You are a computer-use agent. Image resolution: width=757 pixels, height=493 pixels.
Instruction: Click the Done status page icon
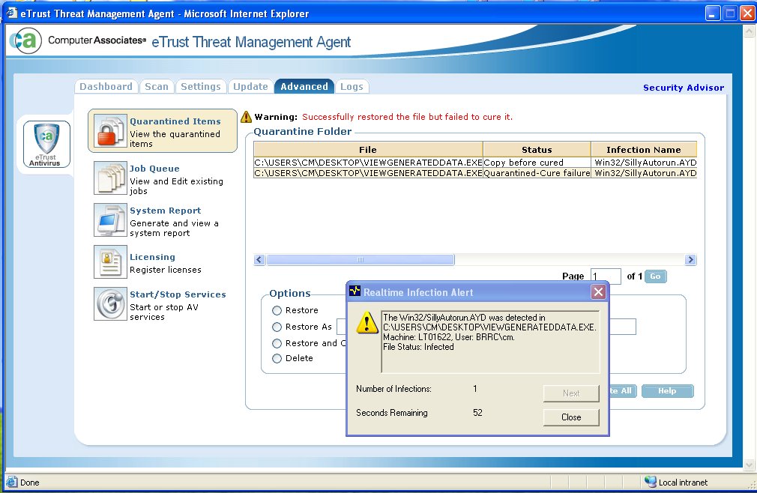(11, 482)
